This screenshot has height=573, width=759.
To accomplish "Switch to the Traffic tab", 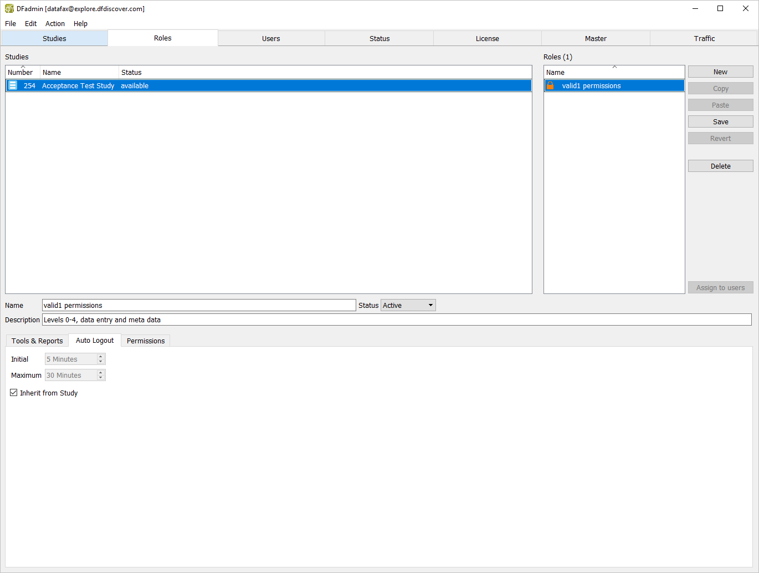I will [x=704, y=38].
